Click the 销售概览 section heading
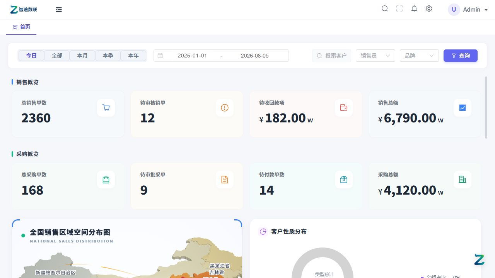Screen dimensions: 495x278 coord(27,82)
